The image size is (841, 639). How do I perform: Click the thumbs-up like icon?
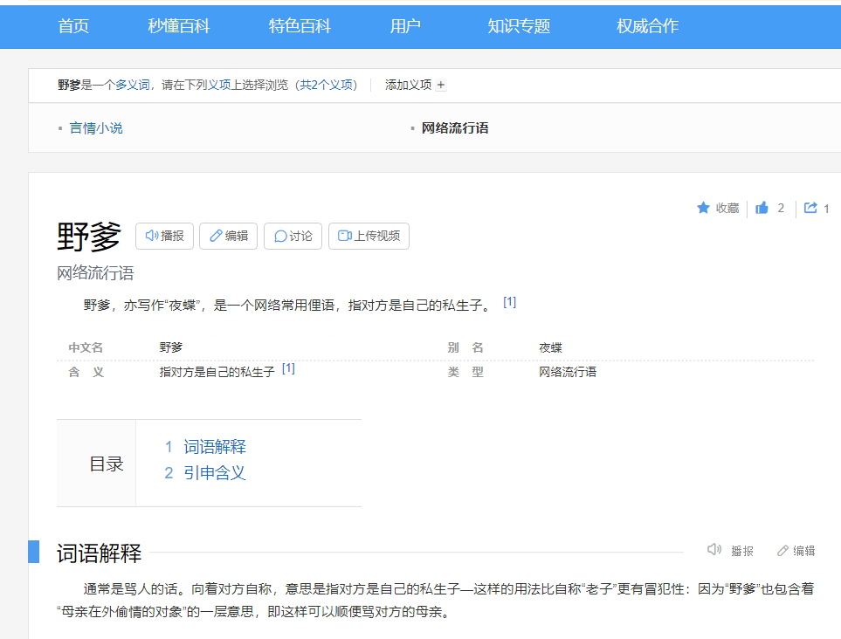point(762,208)
